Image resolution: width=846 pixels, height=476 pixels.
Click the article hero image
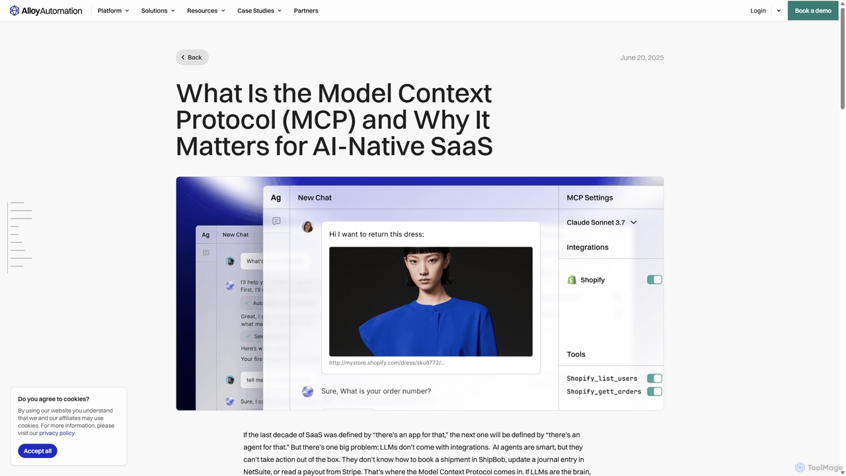pyautogui.click(x=420, y=294)
